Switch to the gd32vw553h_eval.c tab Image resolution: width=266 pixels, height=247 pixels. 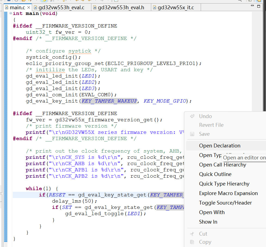point(61,7)
